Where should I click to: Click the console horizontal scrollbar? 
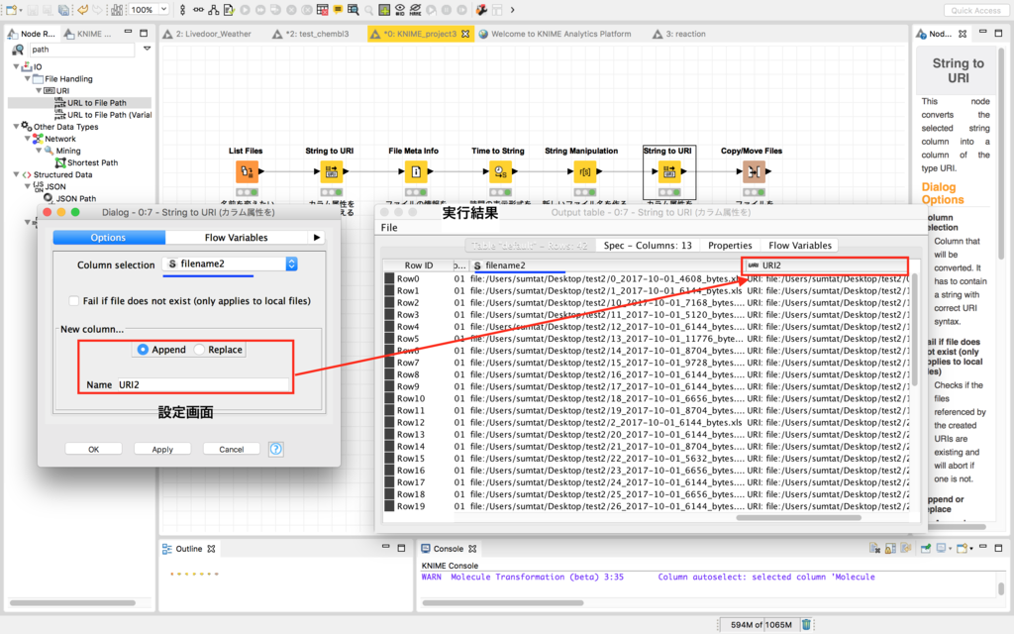point(502,603)
